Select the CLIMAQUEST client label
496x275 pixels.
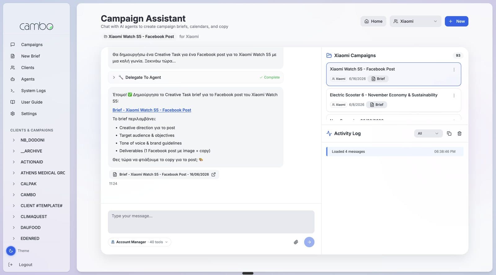click(x=34, y=217)
